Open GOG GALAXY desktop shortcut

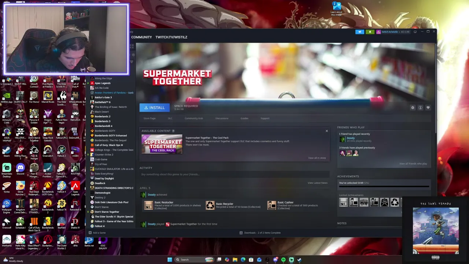[x=103, y=243]
